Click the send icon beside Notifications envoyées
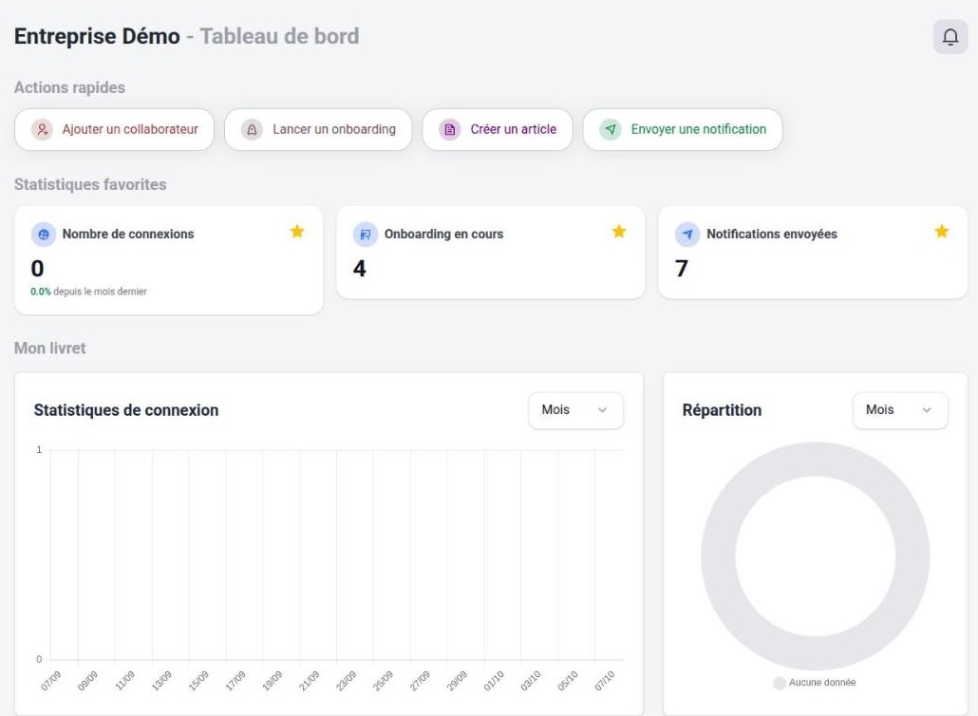The height and width of the screenshot is (716, 978). tap(687, 235)
